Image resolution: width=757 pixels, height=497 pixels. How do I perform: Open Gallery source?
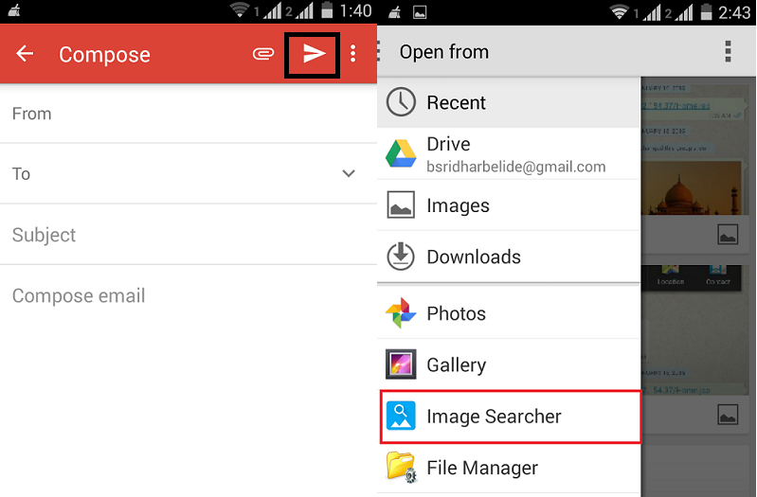(x=509, y=364)
